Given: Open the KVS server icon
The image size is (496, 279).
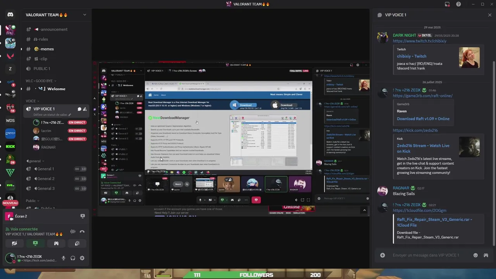Looking at the screenshot, I should pyautogui.click(x=10, y=185).
